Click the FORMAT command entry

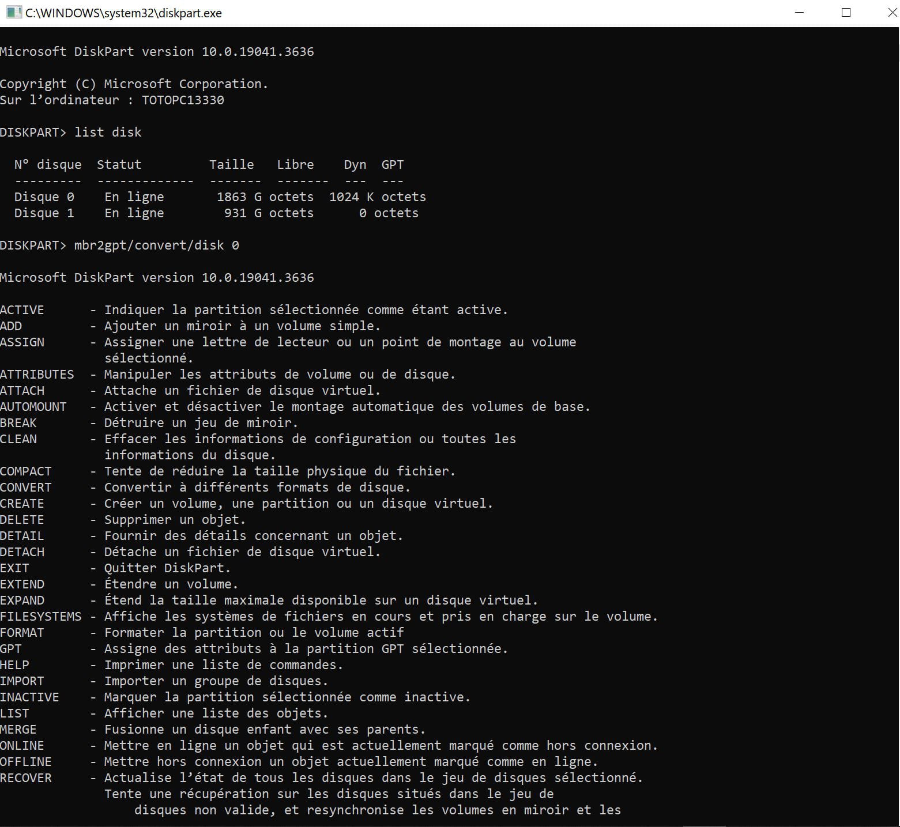click(22, 633)
